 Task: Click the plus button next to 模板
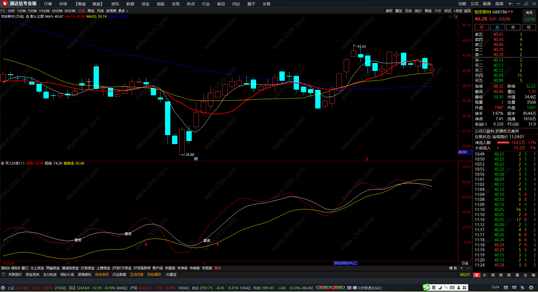point(462,268)
